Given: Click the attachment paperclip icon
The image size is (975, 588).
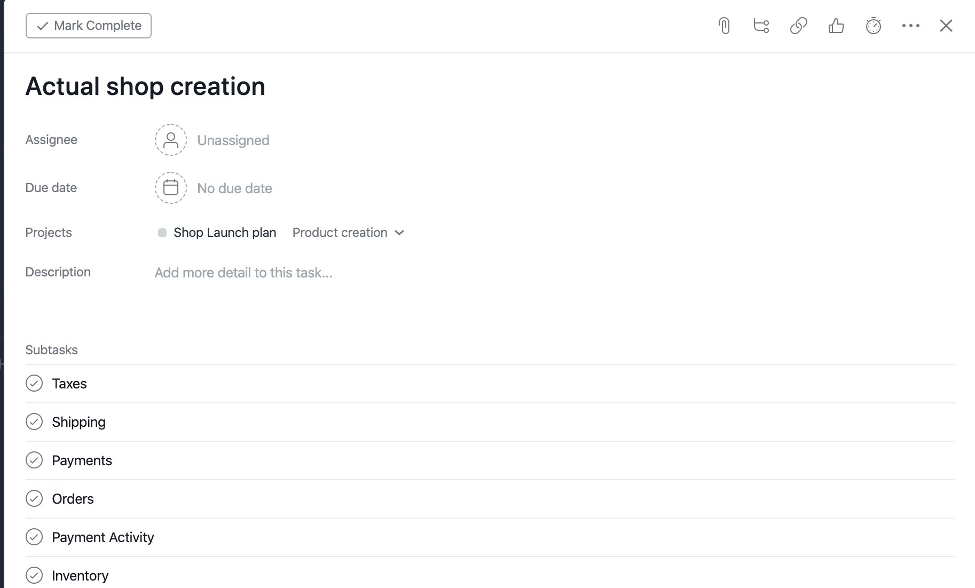Looking at the screenshot, I should [x=725, y=25].
